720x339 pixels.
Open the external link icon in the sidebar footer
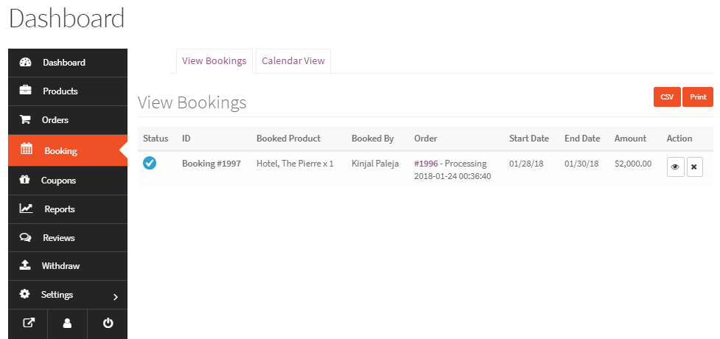(x=28, y=323)
